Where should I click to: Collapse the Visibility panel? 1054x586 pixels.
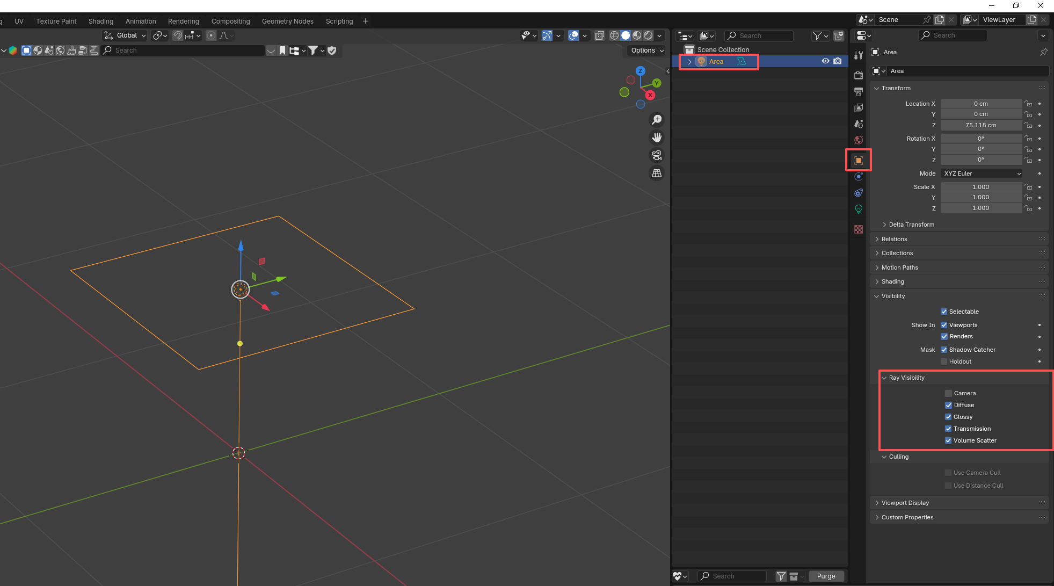point(893,296)
